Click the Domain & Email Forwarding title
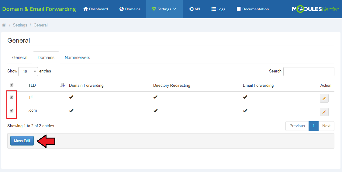The image size is (342, 172). (39, 9)
